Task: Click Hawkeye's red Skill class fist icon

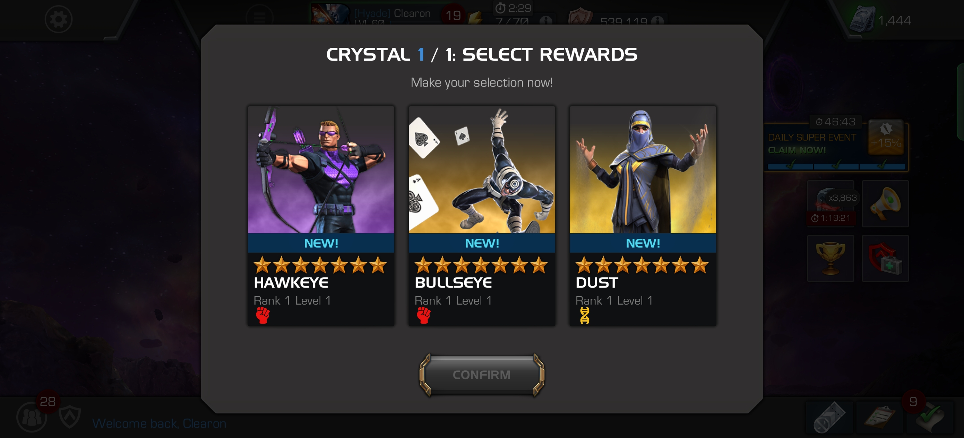Action: click(263, 315)
